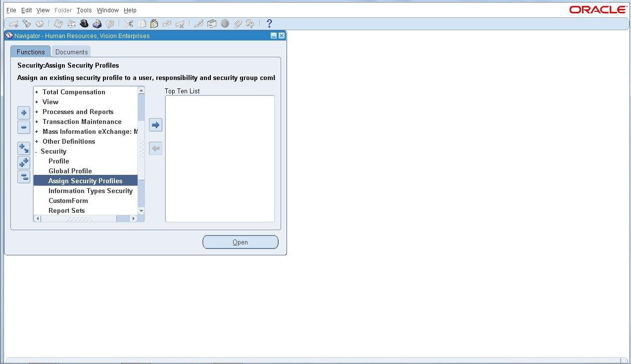Open the Switch Responsibility top hat icon
The height and width of the screenshot is (364, 631).
84,23
